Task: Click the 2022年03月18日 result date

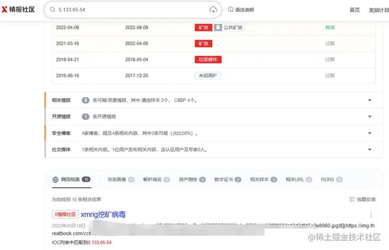Action: coord(69,226)
